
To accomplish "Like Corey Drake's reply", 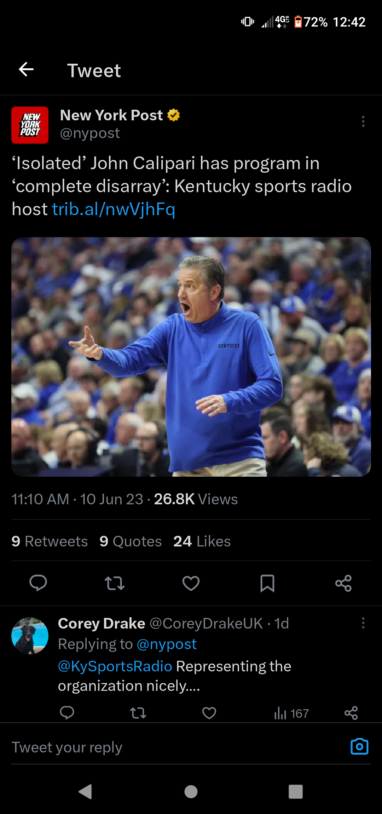I will coord(209,713).
